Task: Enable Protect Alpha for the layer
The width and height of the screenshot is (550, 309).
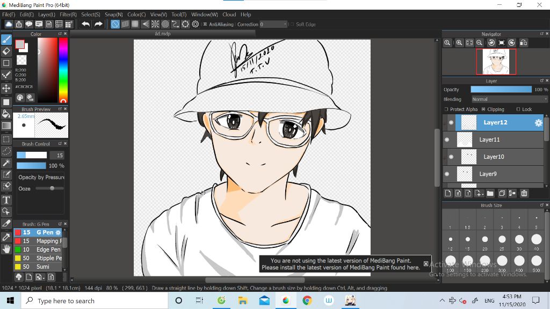Action: tap(446, 109)
